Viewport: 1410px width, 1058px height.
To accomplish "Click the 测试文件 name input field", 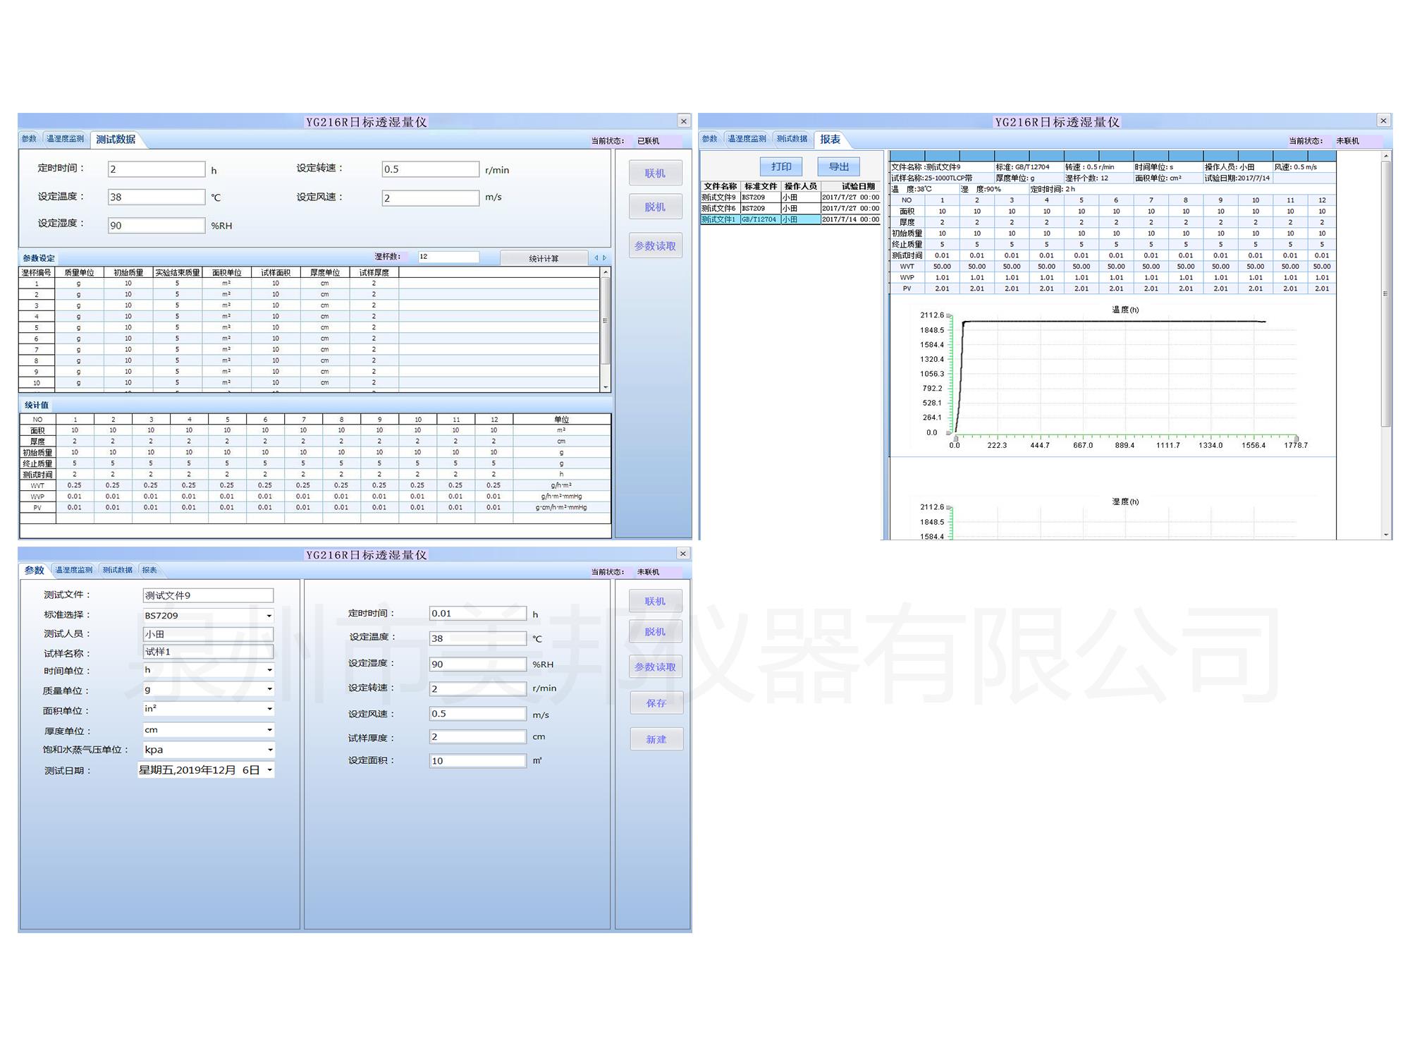I will click(x=208, y=595).
